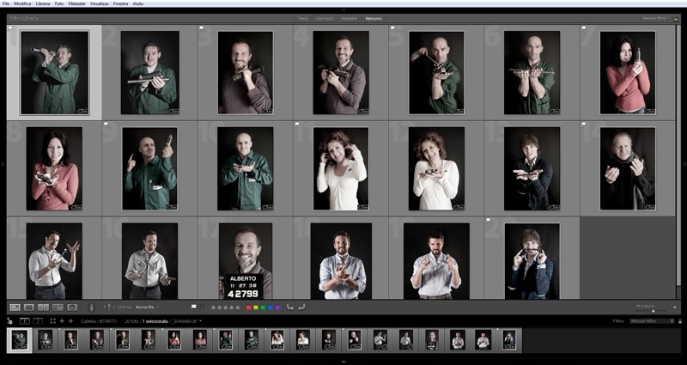Toggle the flag on grid photo 3
Screen dimensions: 687x365
202,27
